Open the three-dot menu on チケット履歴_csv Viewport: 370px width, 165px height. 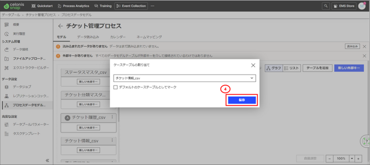(x=112, y=117)
